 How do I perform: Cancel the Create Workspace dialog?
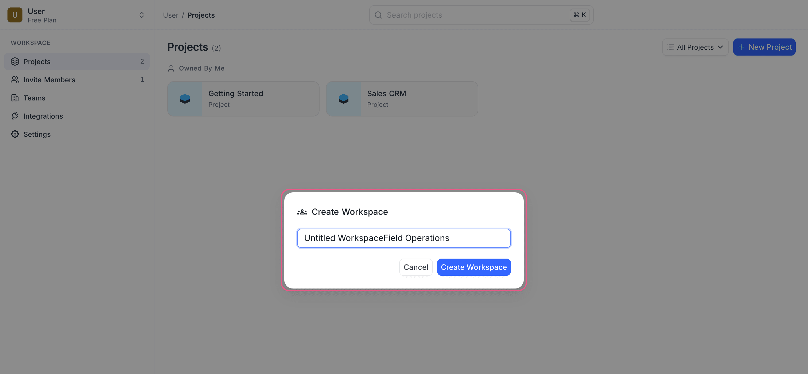(415, 267)
